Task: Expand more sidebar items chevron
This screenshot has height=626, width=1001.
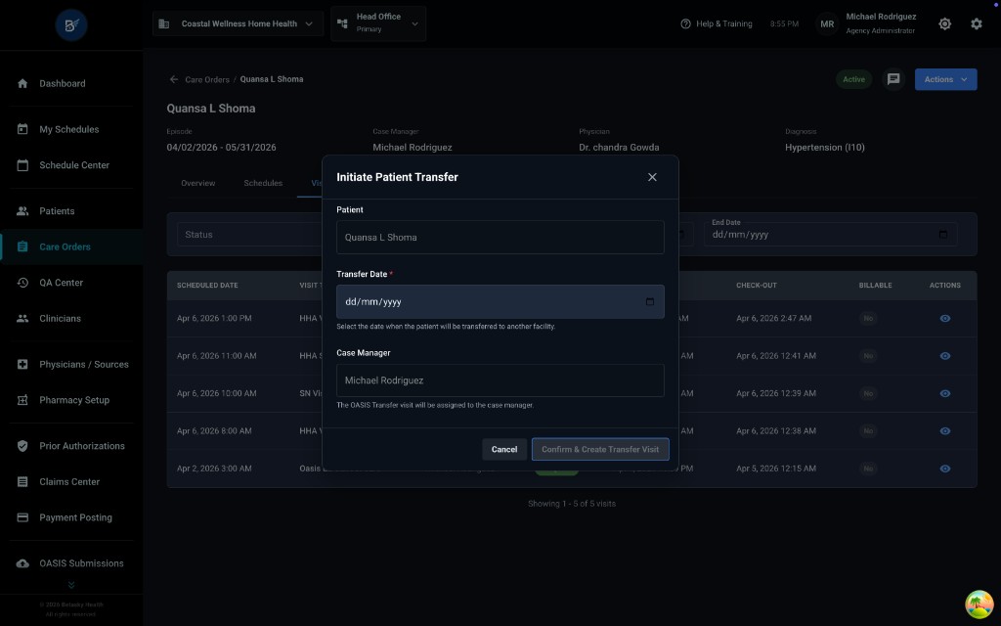Action: (71, 585)
